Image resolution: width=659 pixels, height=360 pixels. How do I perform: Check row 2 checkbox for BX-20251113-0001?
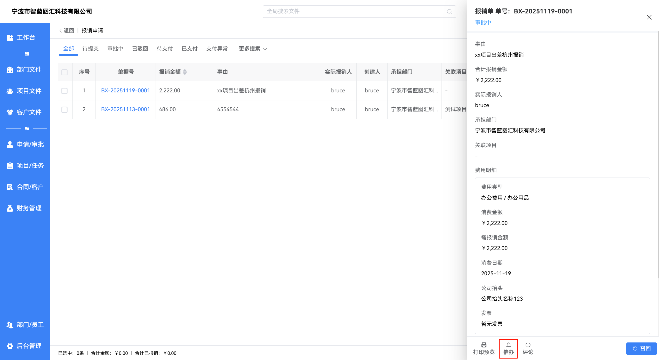pos(65,110)
